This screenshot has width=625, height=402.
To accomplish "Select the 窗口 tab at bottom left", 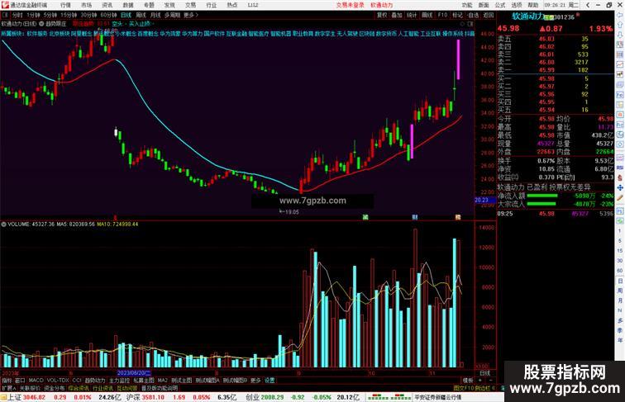I will tap(20, 381).
